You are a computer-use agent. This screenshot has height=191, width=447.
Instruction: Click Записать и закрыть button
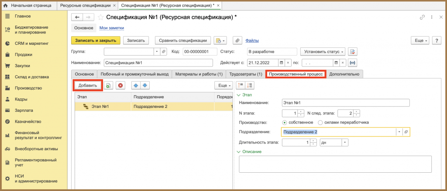[96, 40]
